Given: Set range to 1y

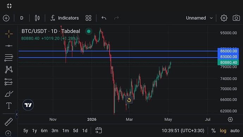Looking at the screenshot, I should [x=35, y=131].
